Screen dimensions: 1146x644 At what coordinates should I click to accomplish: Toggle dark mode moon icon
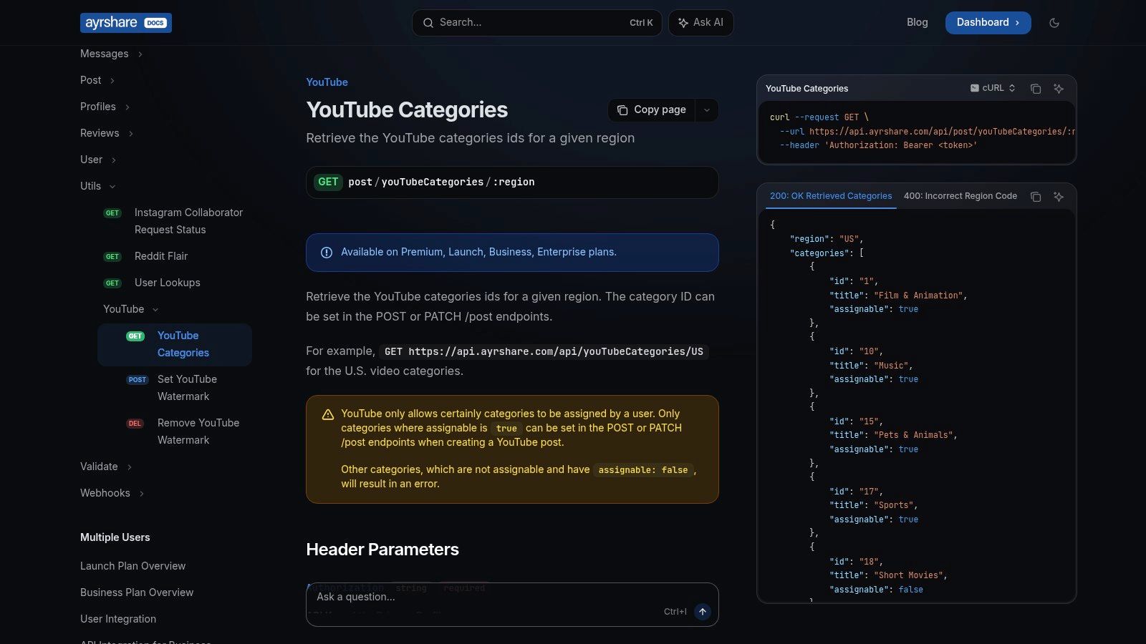tap(1054, 23)
